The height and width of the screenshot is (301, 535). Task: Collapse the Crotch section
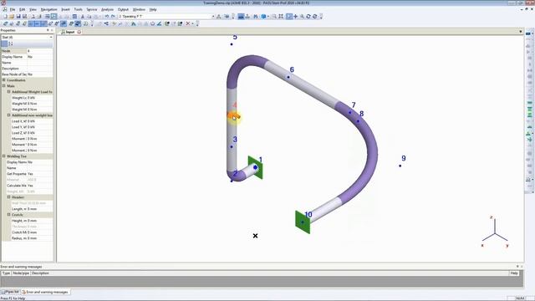point(9,215)
